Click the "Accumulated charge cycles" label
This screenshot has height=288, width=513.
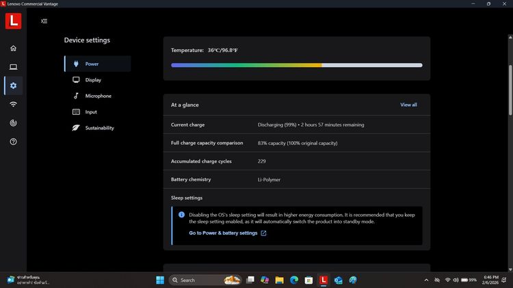click(x=201, y=161)
